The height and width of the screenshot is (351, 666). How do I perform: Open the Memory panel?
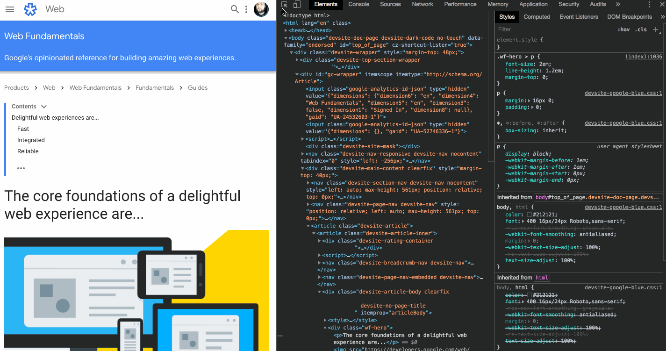pos(498,4)
